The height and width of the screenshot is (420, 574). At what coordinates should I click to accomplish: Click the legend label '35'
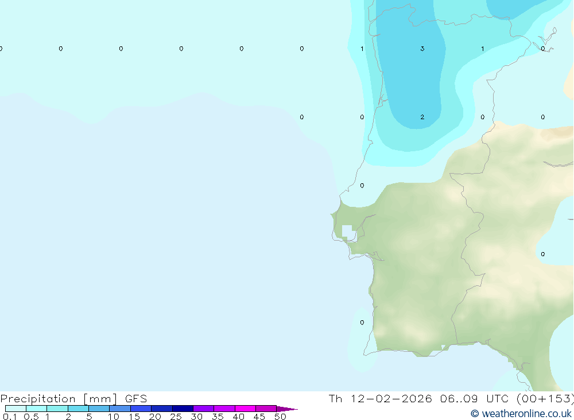tap(218, 417)
